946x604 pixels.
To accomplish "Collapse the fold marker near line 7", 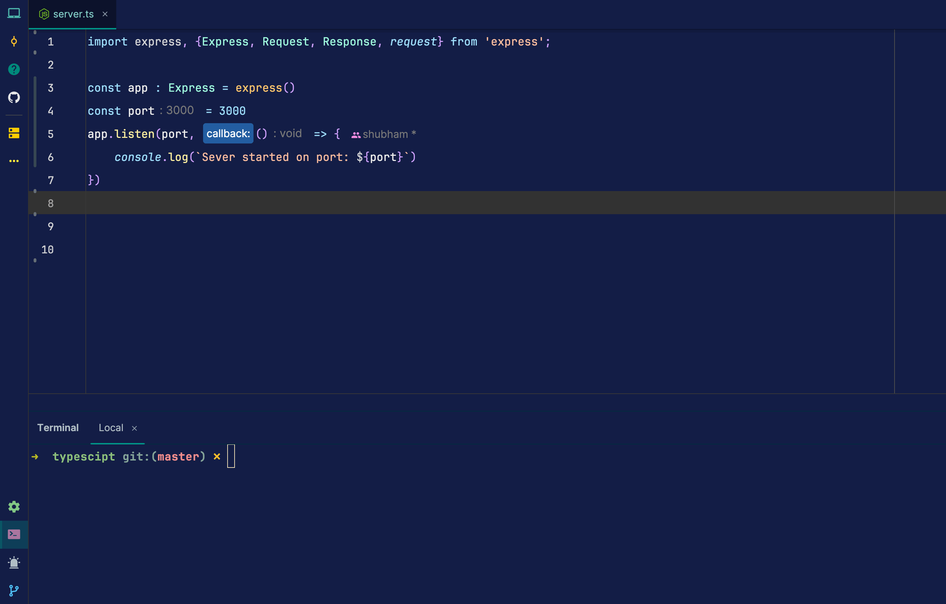I will 35,191.
